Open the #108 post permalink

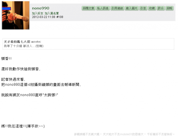click(x=60, y=17)
